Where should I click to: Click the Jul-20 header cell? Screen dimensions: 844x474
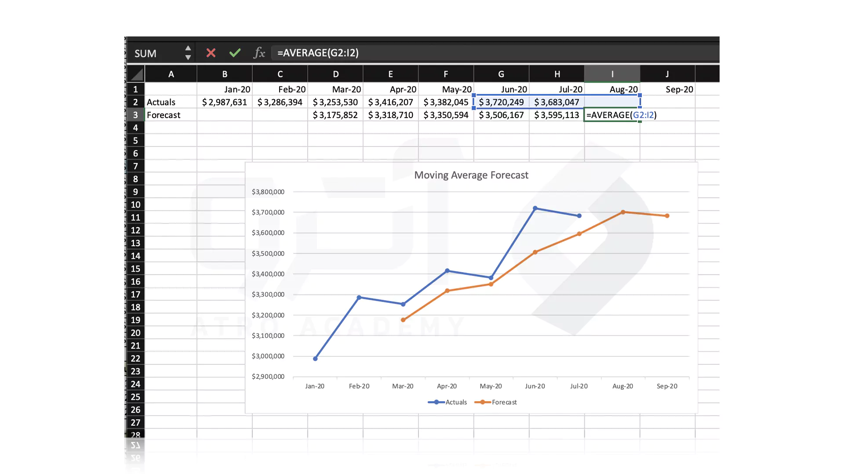click(557, 90)
